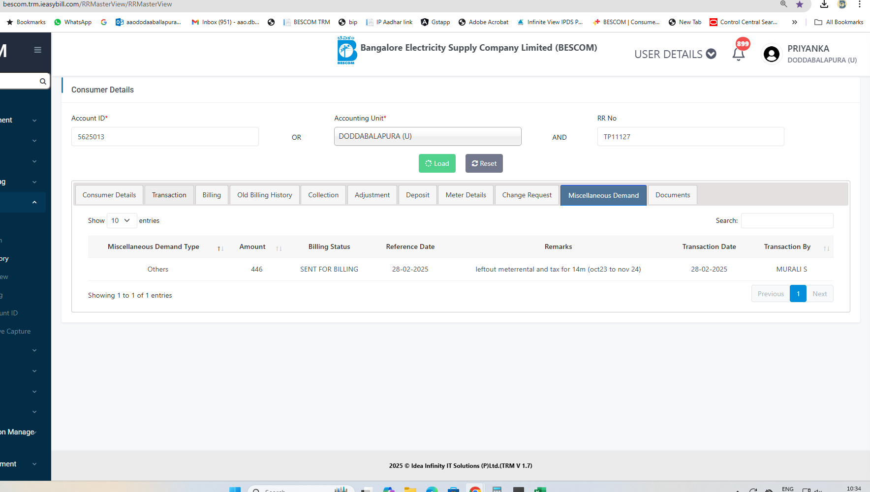870x492 pixels.
Task: Click the 'MURALI S' transaction by cell
Action: pyautogui.click(x=792, y=269)
